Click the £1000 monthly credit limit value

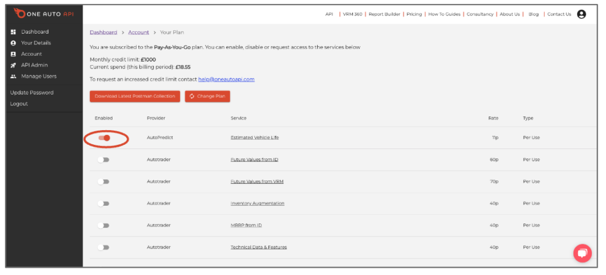click(149, 60)
